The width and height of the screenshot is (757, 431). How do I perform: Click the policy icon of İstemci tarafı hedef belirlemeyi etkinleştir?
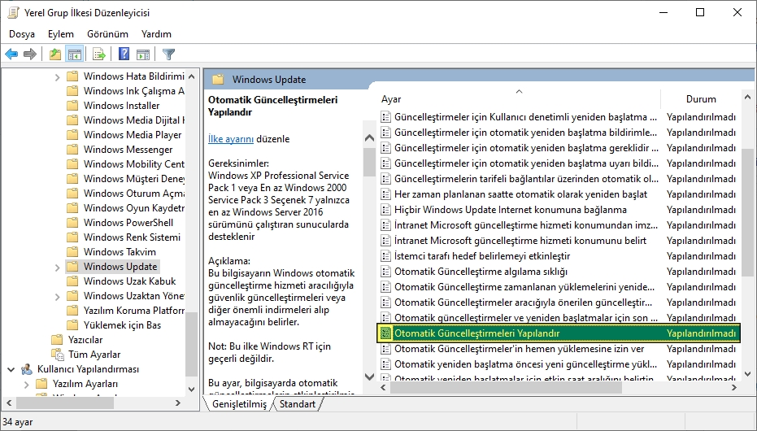click(x=385, y=256)
